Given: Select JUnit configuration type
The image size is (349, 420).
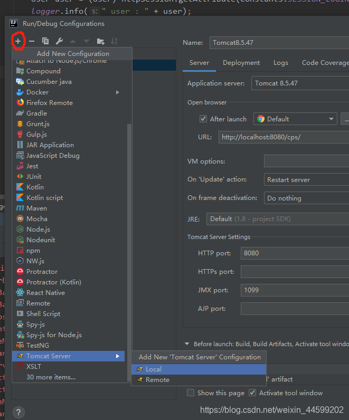Looking at the screenshot, I should click(68, 177).
